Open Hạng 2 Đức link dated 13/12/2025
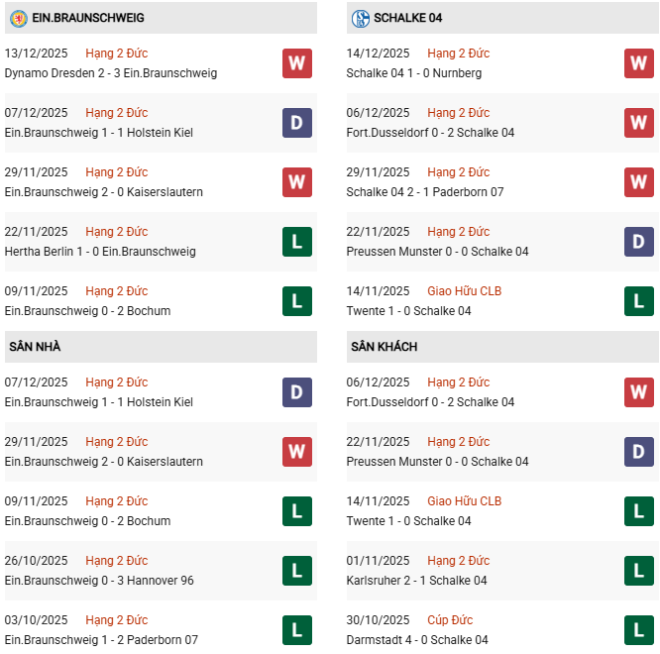This screenshot has width=660, height=654. (116, 54)
